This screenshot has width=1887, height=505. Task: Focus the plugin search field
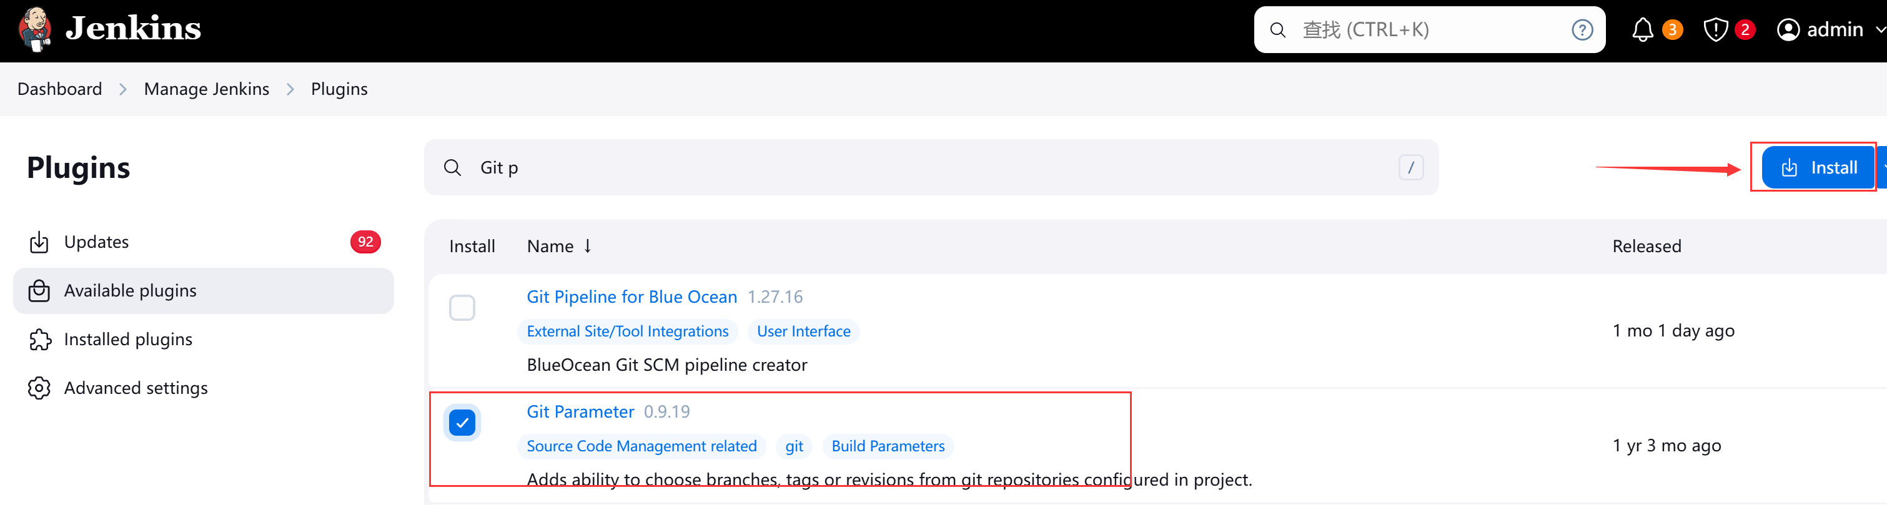[x=931, y=167]
